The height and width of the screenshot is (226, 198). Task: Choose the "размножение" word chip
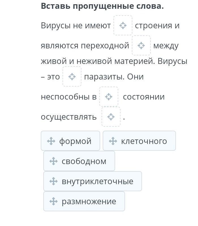pyautogui.click(x=89, y=201)
